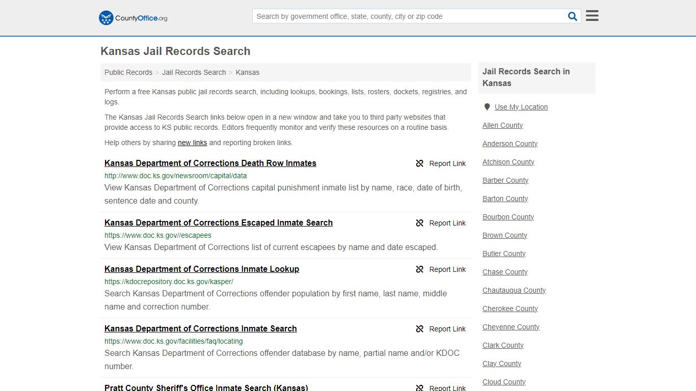
Task: Open the hamburger menu icon
Action: (x=592, y=16)
